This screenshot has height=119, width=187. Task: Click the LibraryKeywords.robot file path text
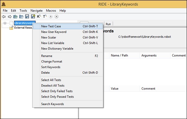coord(145,37)
